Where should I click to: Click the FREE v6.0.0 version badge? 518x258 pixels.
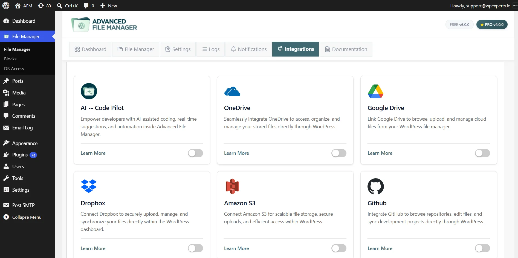pos(459,25)
